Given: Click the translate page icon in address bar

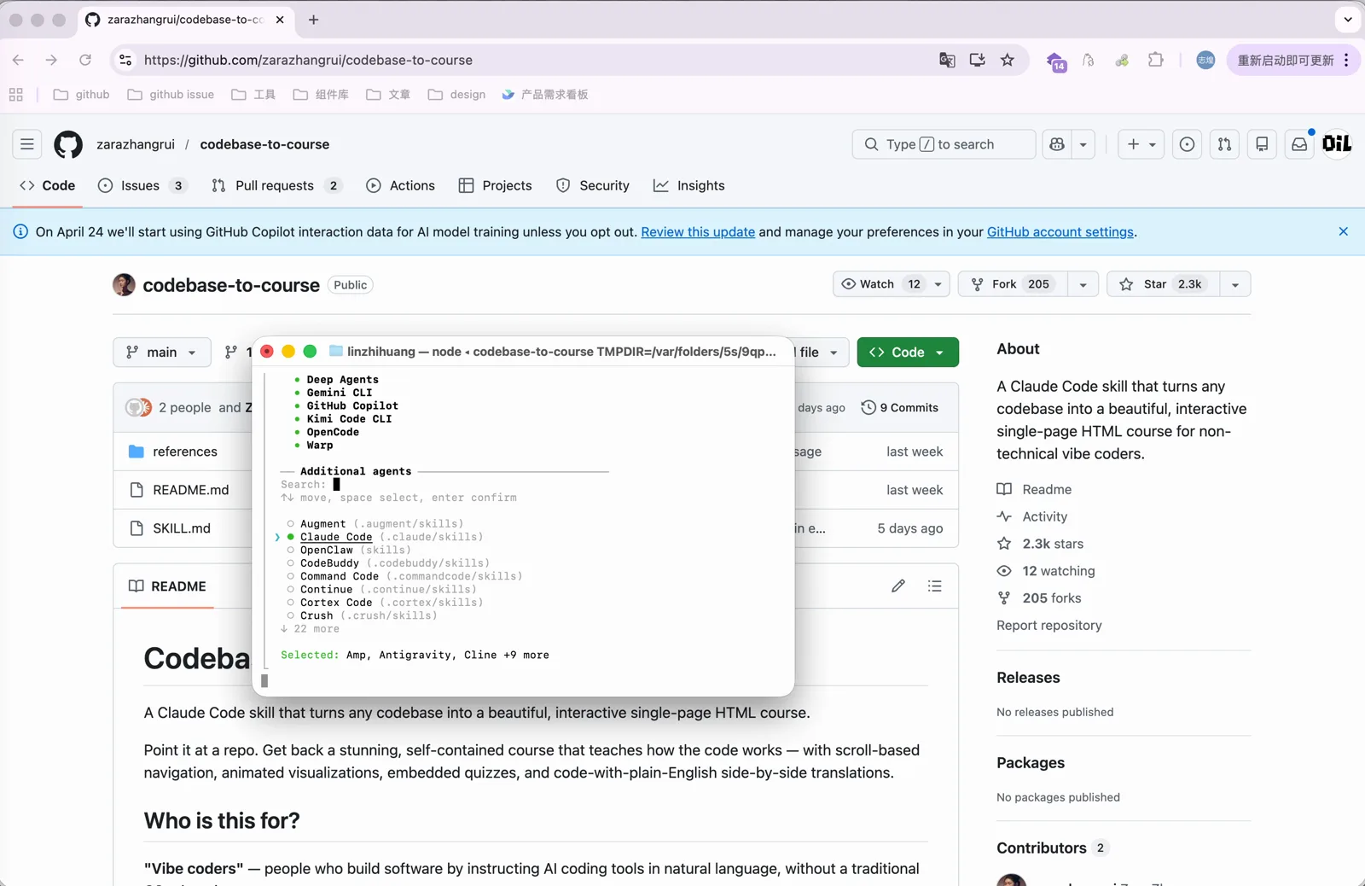Looking at the screenshot, I should click(x=947, y=60).
